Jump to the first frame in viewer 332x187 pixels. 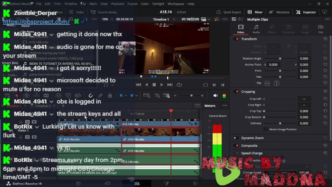pos(139,85)
